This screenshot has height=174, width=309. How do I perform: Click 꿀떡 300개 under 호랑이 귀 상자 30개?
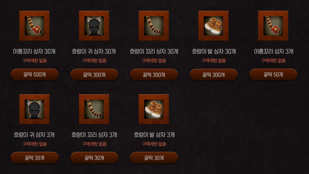click(94, 74)
